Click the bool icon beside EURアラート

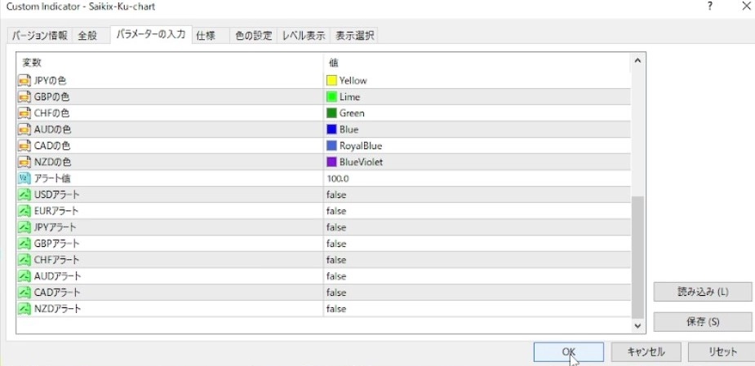24,210
